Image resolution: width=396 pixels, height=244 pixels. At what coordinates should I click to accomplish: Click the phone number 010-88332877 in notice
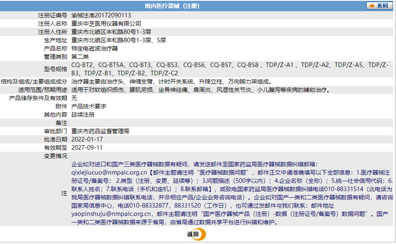point(149,206)
